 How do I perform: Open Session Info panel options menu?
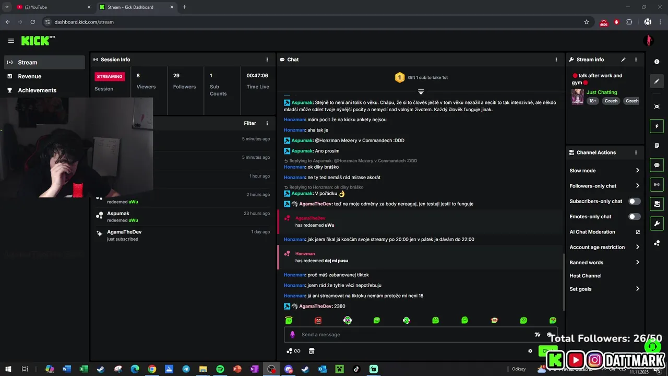pos(267,60)
